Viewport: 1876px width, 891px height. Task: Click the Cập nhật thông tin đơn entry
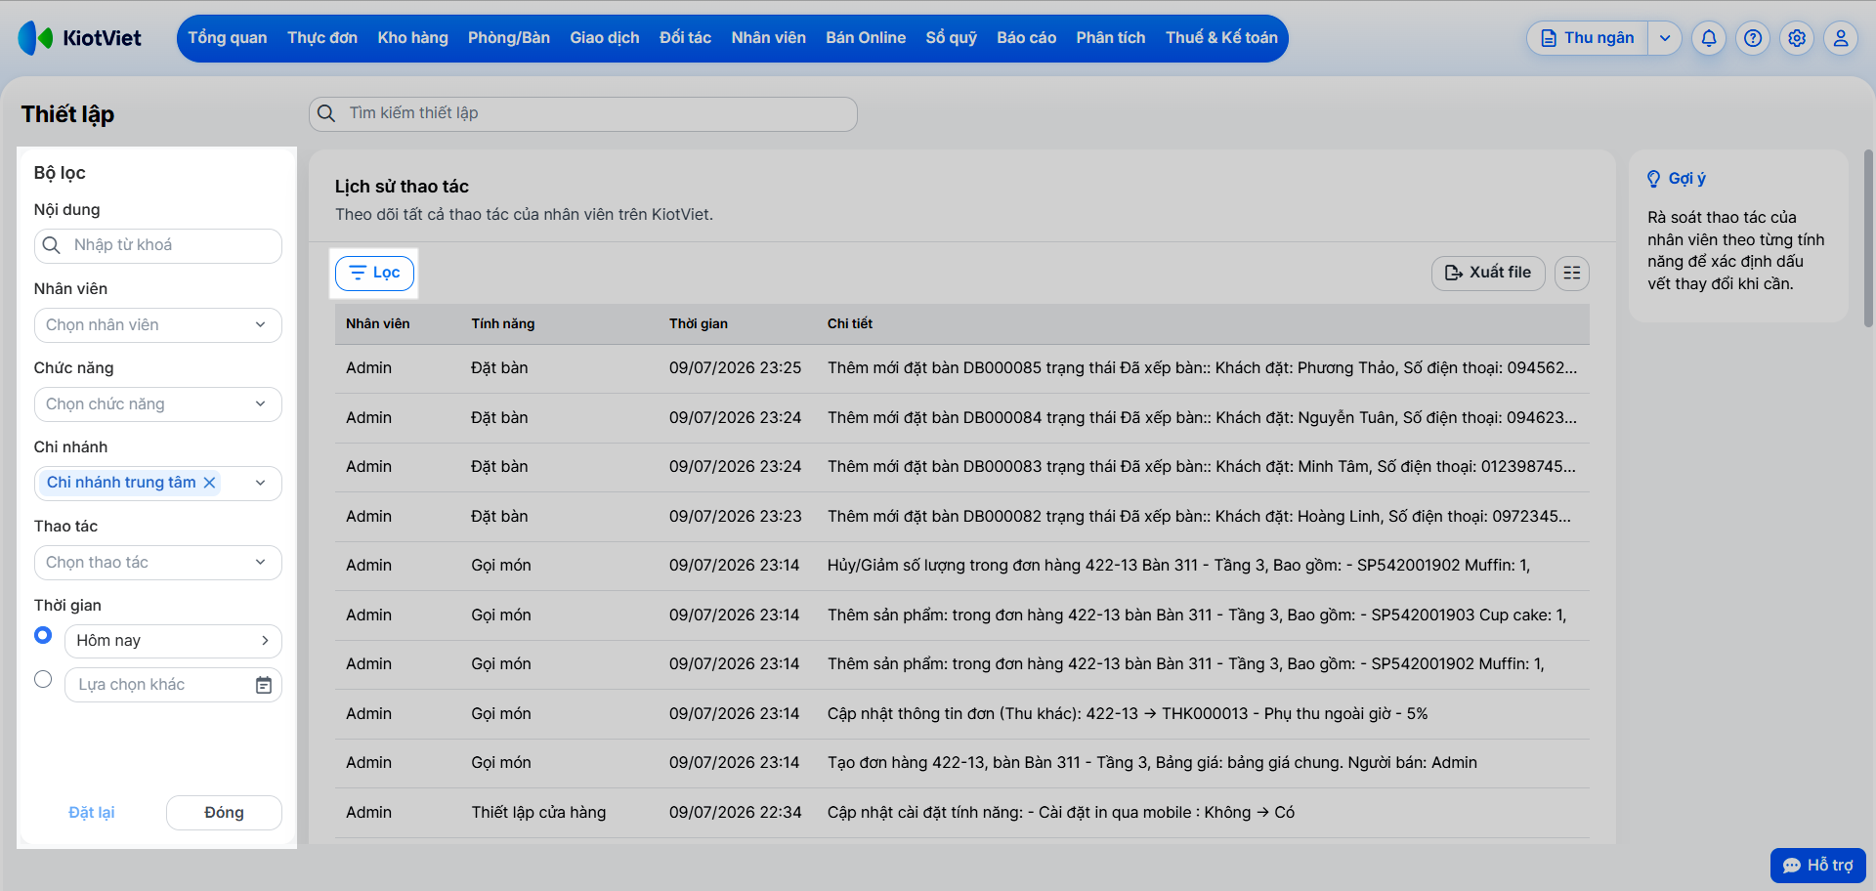tap(1128, 714)
